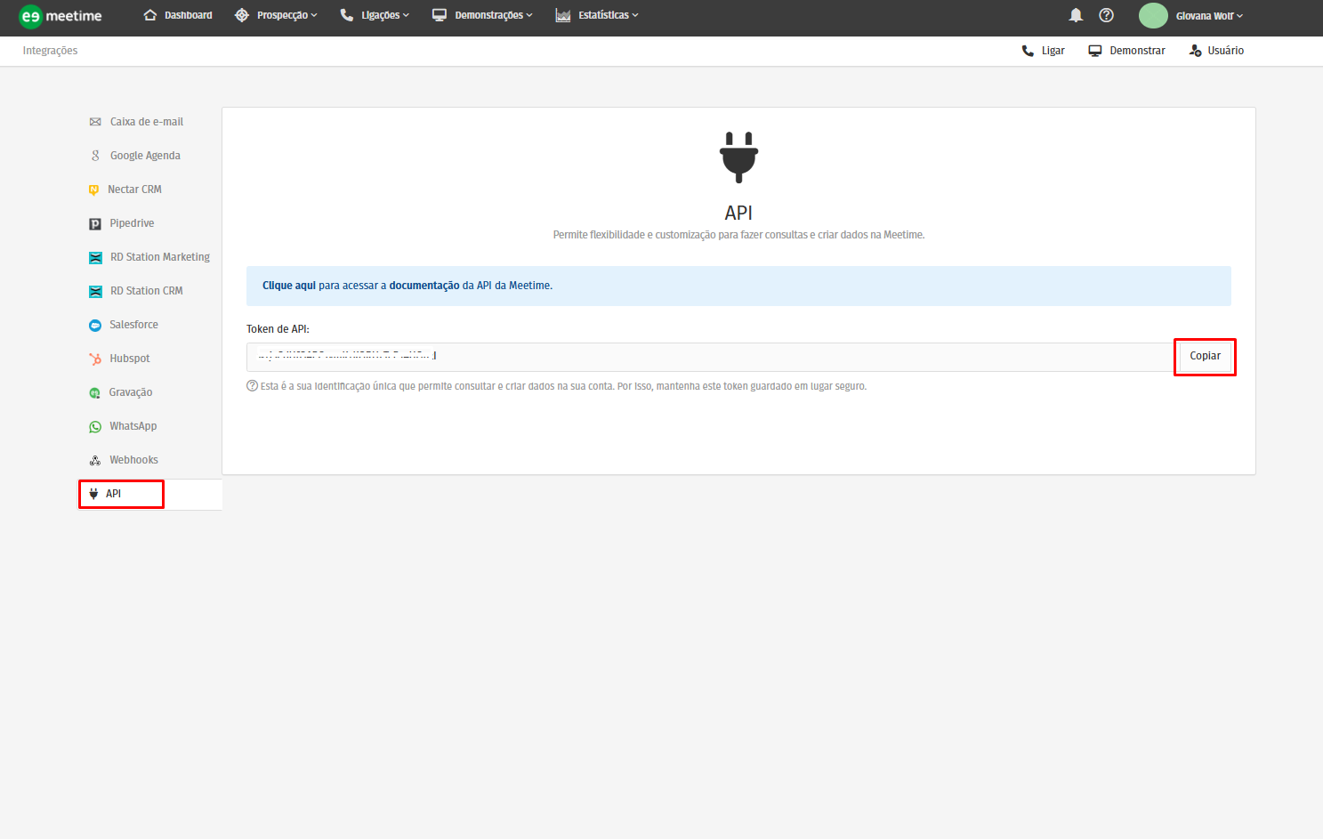The image size is (1323, 839).
Task: Click the 'Clique aqui' documentation link
Action: pos(288,286)
